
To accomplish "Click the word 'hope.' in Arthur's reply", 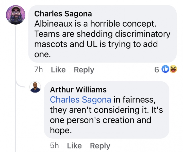I will coord(60,130).
